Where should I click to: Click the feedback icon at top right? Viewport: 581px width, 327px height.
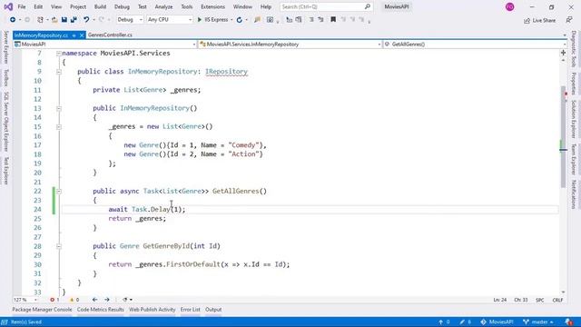click(569, 20)
